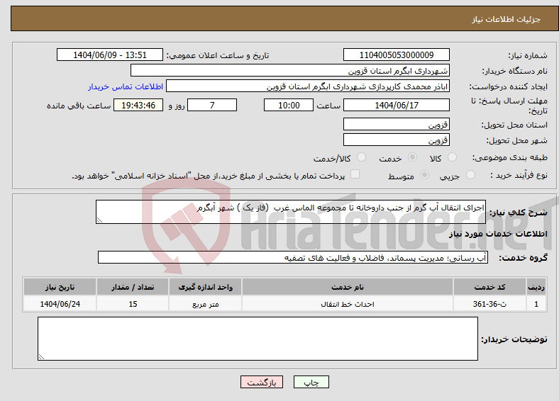Click the resize handle of description text area
The height and width of the screenshot is (401, 559).
click(x=99, y=220)
